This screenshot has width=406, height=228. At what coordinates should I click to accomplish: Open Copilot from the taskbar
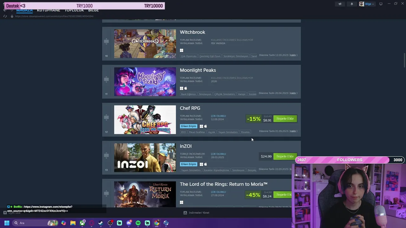point(63,223)
